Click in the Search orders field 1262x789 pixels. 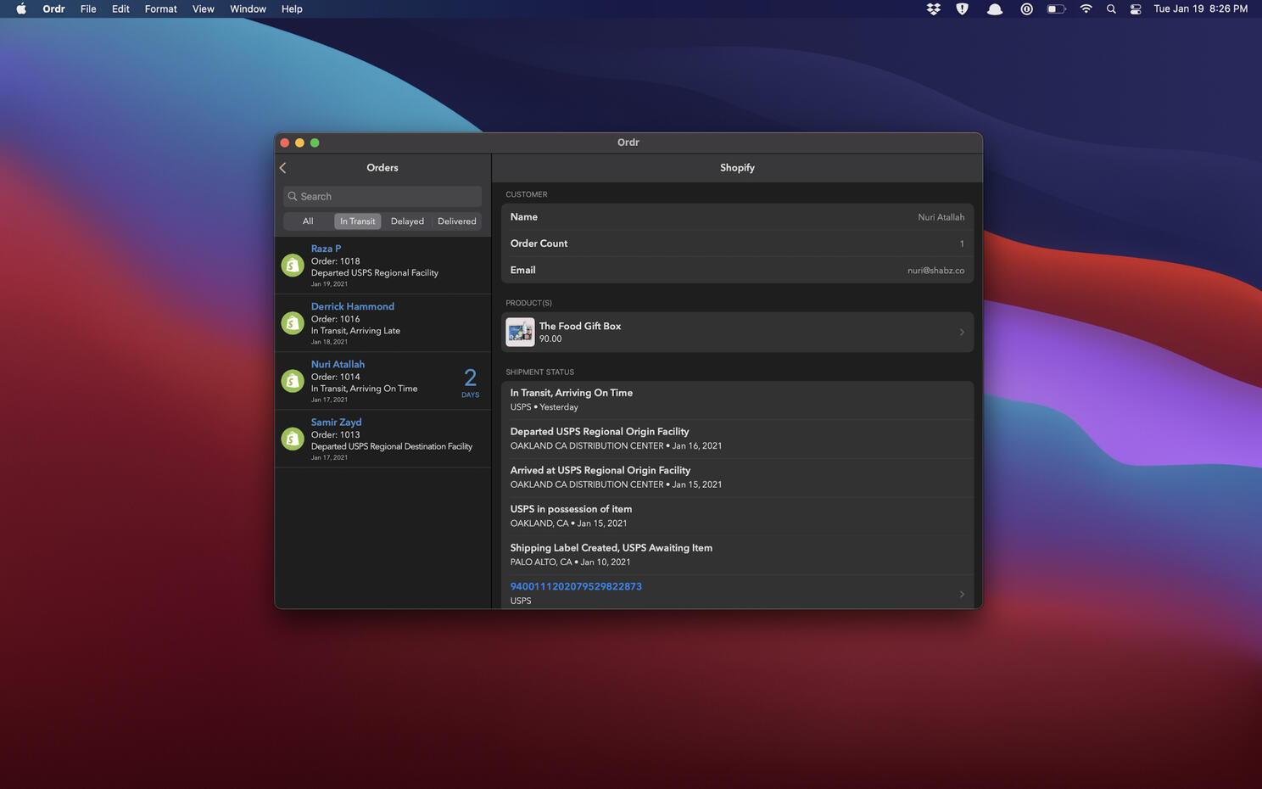point(383,196)
